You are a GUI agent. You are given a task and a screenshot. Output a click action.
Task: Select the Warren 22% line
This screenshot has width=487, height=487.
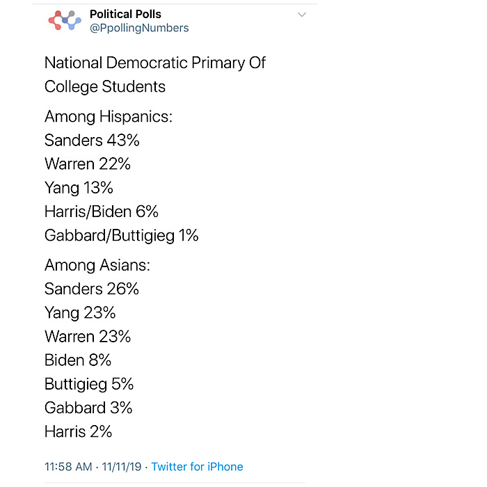click(88, 163)
